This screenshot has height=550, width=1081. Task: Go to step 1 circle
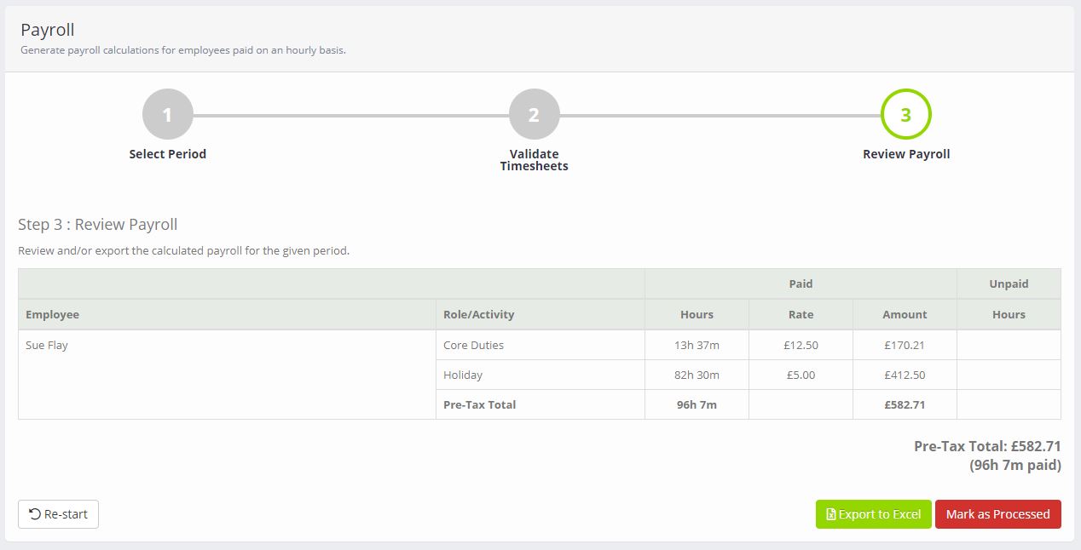(167, 114)
